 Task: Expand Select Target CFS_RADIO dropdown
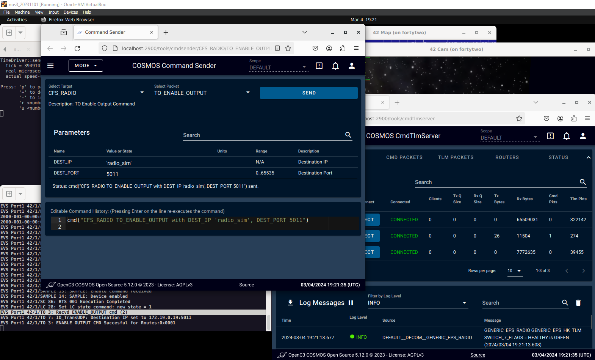point(97,93)
